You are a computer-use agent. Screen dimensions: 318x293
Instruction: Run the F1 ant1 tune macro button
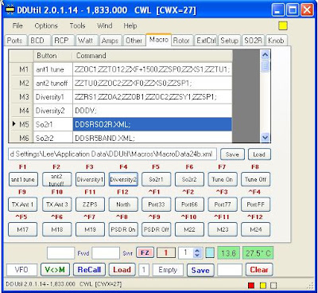coord(23,179)
